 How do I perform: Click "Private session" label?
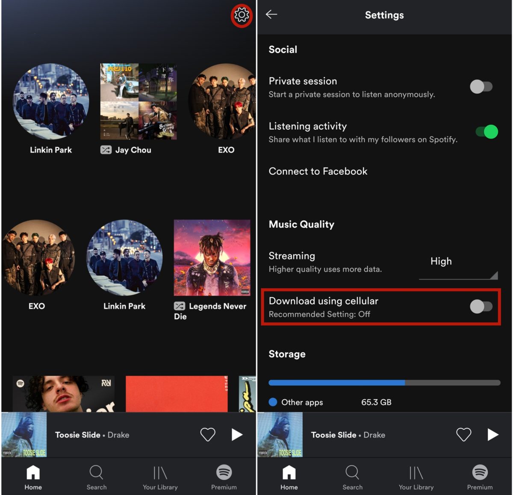(x=303, y=81)
